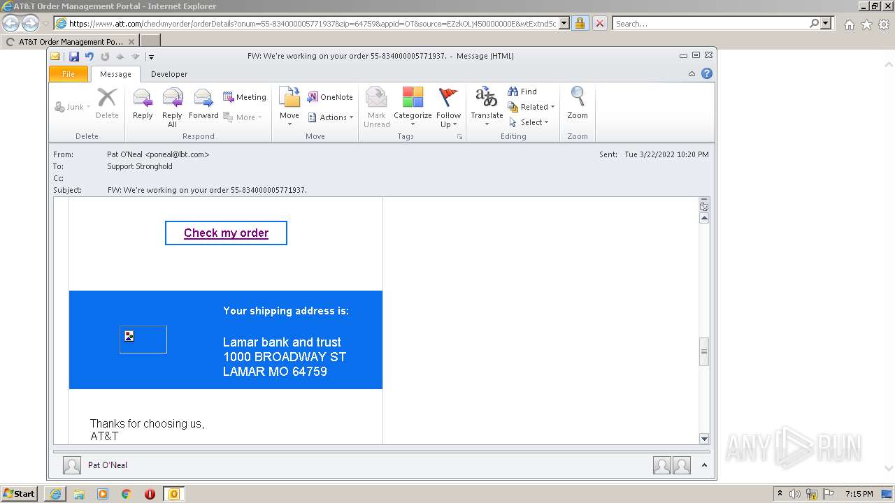Open the Move folder dropdown
895x503 pixels.
(x=289, y=107)
